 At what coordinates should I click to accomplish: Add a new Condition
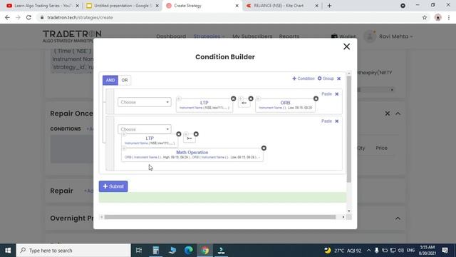pyautogui.click(x=304, y=79)
